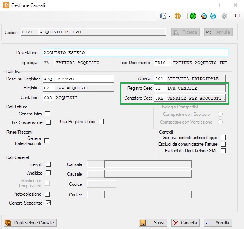The image size is (244, 229).
Task: Click the last Codice description field
Action: tap(148, 194)
